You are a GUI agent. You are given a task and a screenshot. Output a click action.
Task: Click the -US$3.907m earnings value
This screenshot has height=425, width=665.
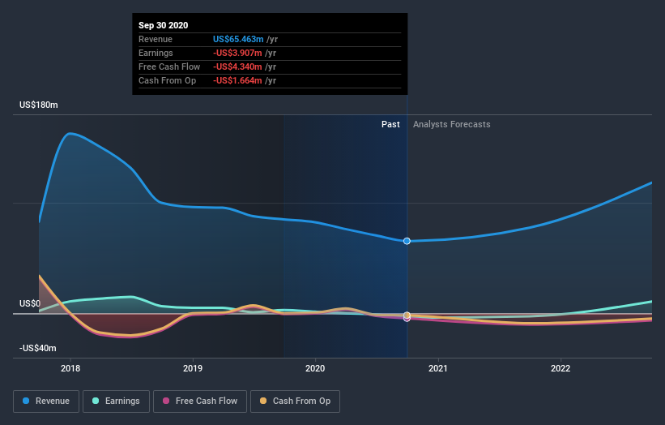click(237, 53)
